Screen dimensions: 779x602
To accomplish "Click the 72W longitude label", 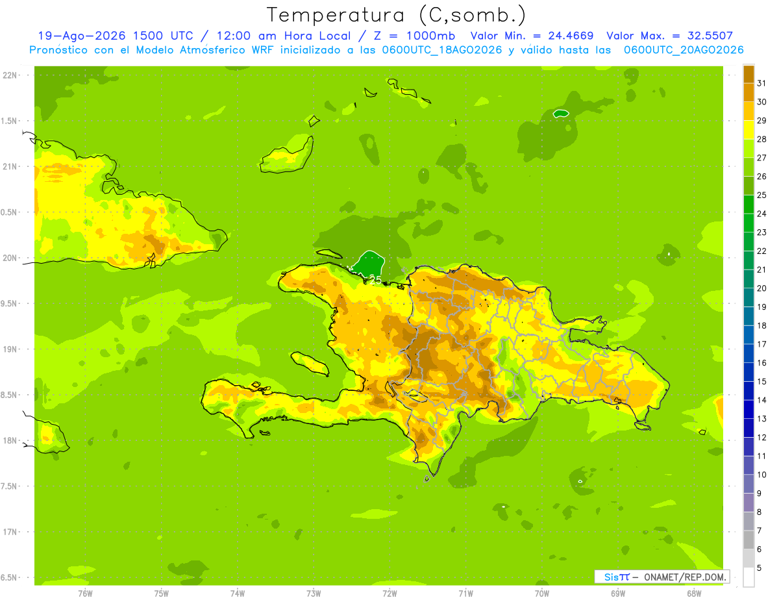I will [x=389, y=594].
